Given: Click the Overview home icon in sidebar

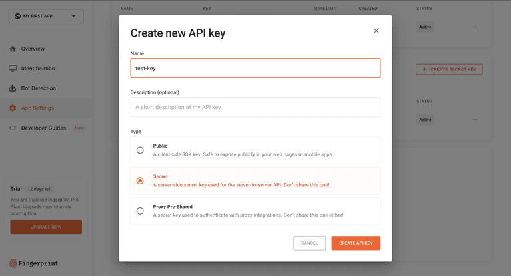Looking at the screenshot, I should [x=13, y=49].
